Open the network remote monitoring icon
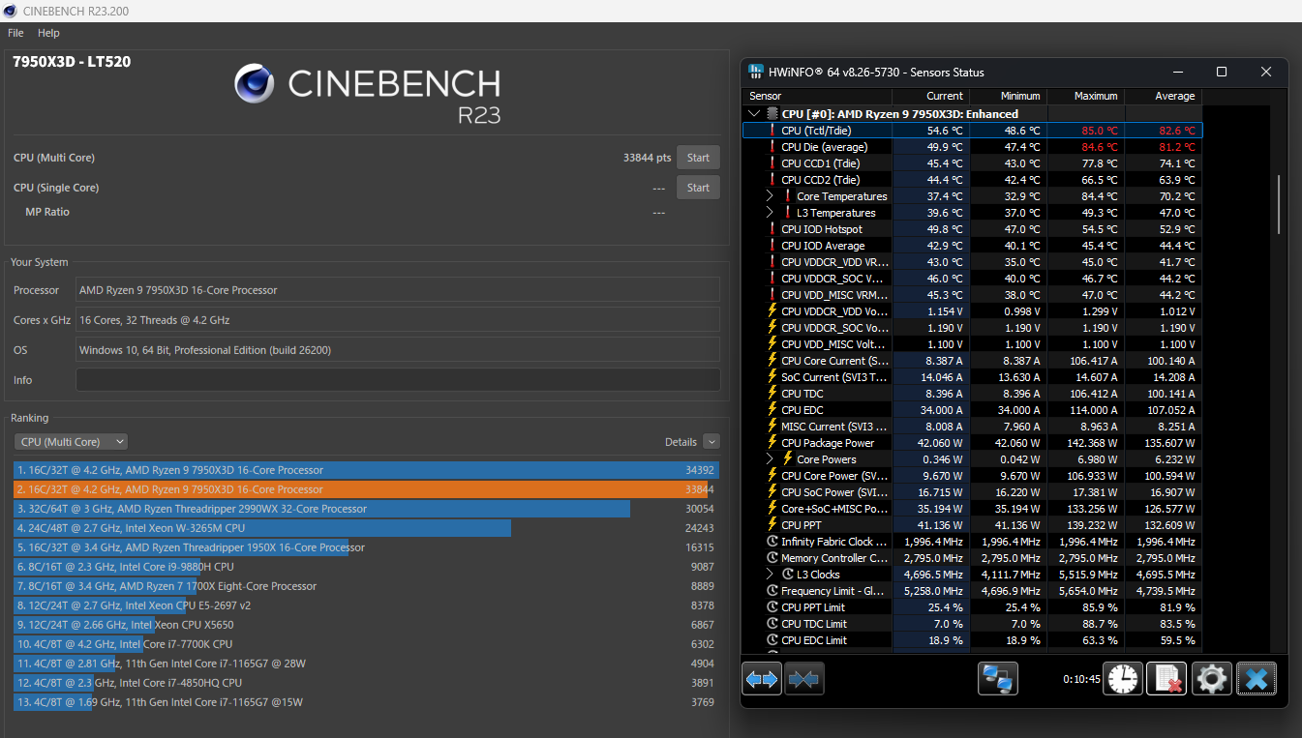 [997, 679]
